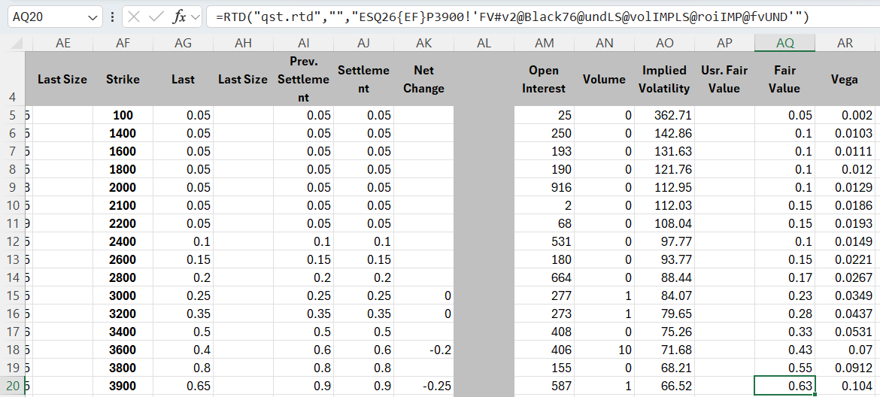Click the Volume header cell
The height and width of the screenshot is (397, 880).
coord(605,79)
